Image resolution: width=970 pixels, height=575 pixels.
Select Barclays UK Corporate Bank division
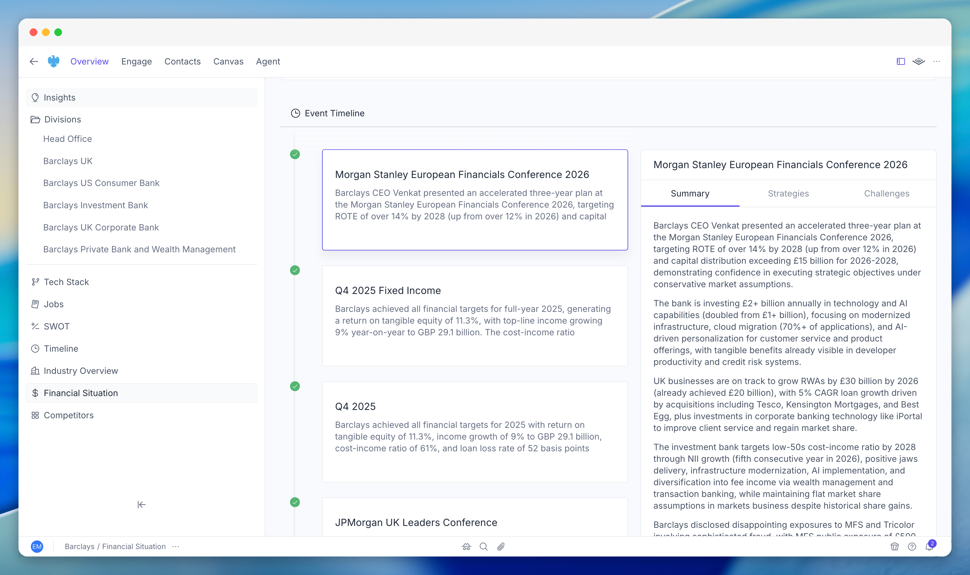pos(101,227)
